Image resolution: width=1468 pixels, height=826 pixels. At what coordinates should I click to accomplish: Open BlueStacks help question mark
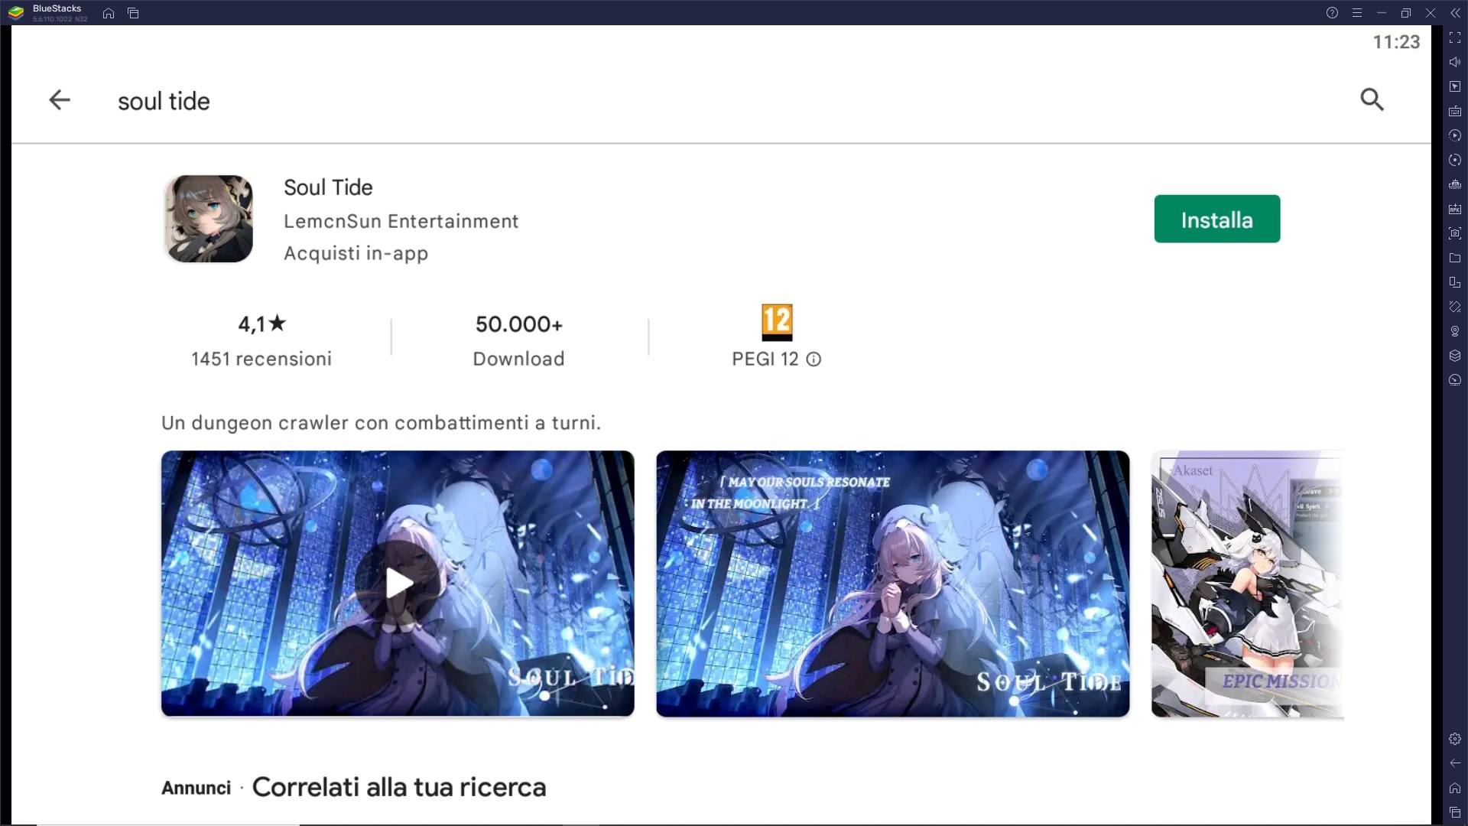[1332, 13]
